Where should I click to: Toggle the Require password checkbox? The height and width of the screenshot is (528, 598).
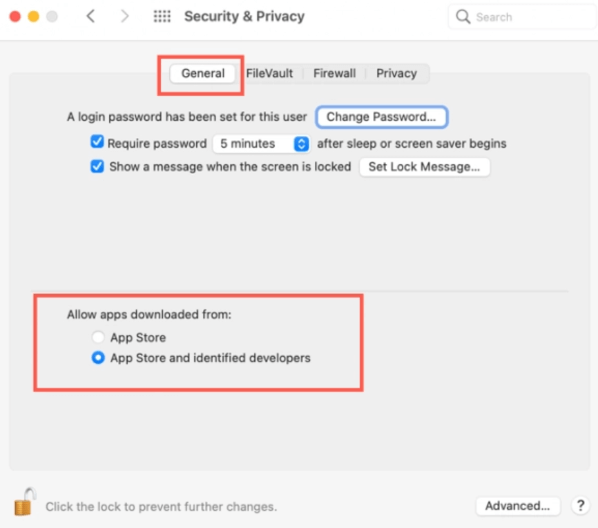coord(97,143)
